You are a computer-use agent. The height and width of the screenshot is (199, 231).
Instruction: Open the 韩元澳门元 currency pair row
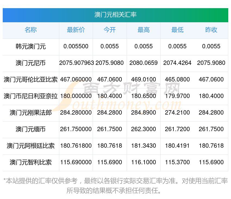pyautogui.click(x=31, y=46)
